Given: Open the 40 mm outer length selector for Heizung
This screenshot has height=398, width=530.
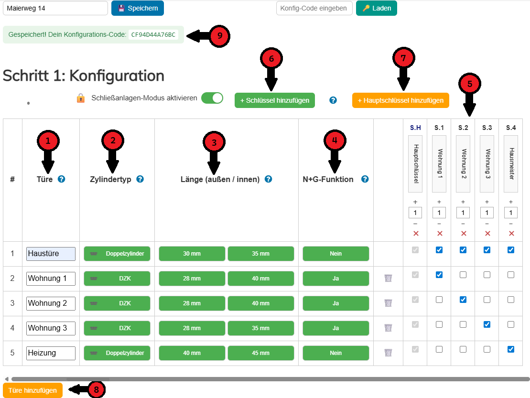Looking at the screenshot, I should 192,353.
